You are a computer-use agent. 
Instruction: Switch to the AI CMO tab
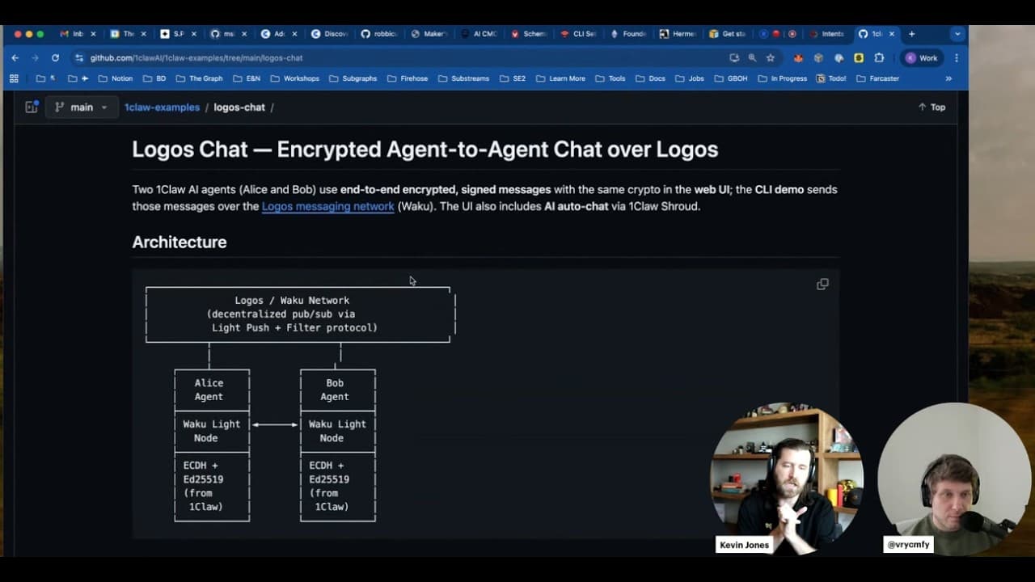tap(479, 34)
